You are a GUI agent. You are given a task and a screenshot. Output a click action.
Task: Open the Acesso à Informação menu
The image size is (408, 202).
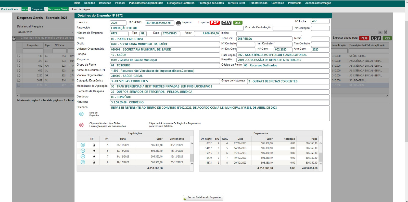(x=318, y=3)
